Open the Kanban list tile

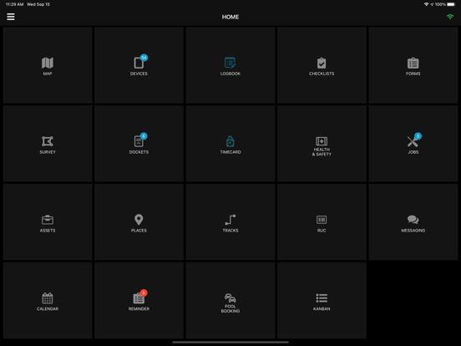click(322, 300)
